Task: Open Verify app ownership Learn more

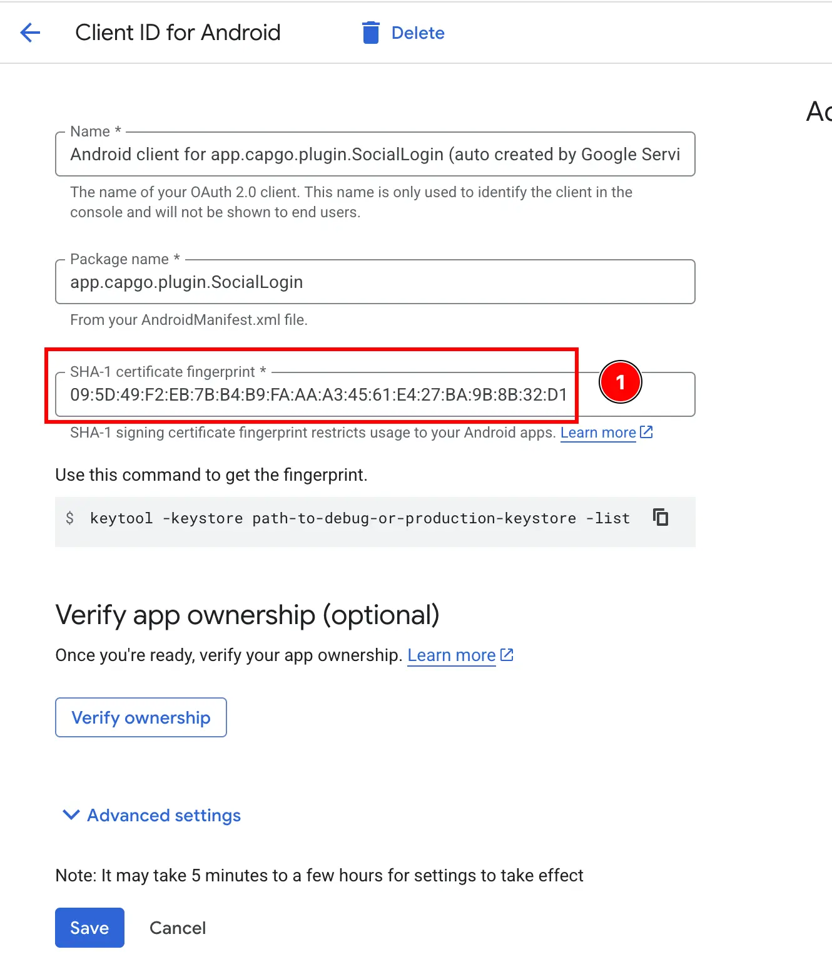Action: [450, 654]
